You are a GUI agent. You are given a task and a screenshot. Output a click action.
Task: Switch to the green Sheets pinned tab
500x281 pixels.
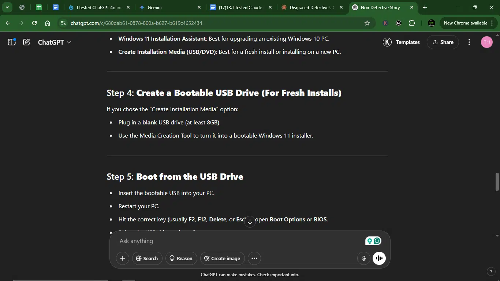pos(39,7)
